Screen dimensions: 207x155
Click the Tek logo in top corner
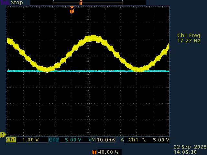tap(5, 2)
